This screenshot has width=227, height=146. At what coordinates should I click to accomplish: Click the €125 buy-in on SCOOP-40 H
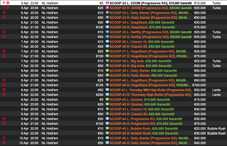coord(100,85)
